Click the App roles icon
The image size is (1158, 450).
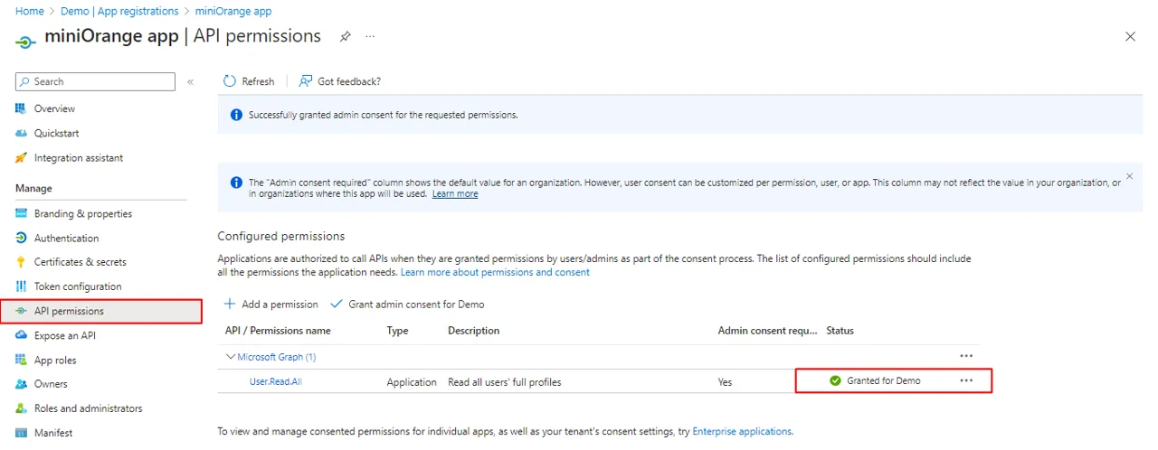point(22,360)
